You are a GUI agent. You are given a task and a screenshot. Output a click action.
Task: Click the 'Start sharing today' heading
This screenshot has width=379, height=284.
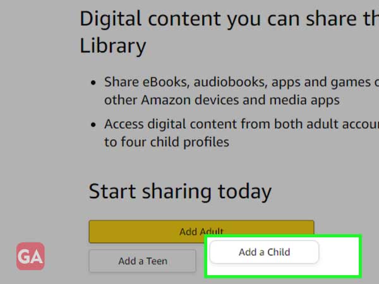180,191
